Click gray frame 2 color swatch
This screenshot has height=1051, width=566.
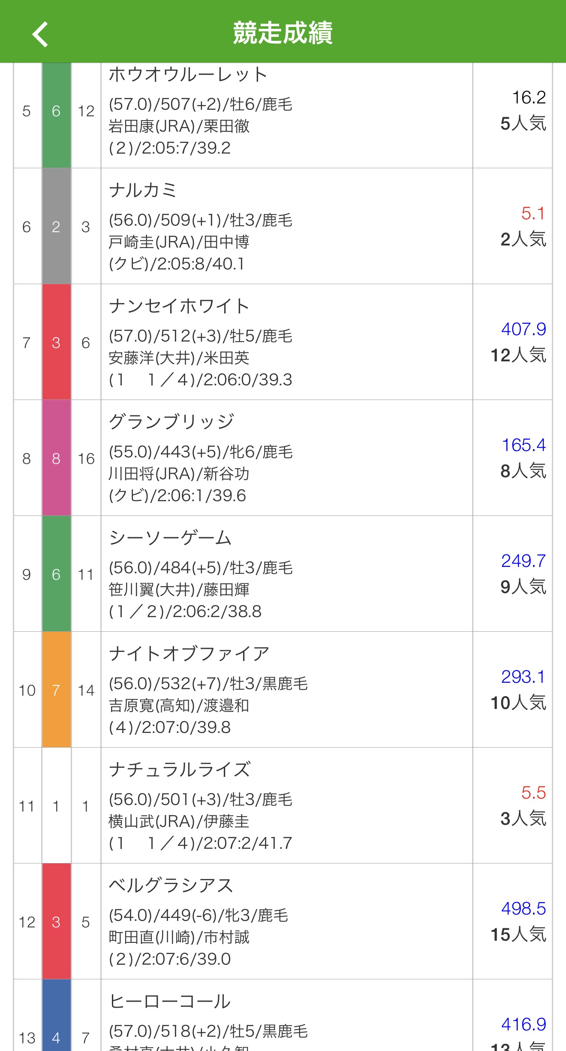[x=56, y=226]
